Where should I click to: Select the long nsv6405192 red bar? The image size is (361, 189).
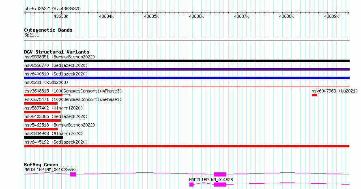pyautogui.click(x=187, y=146)
